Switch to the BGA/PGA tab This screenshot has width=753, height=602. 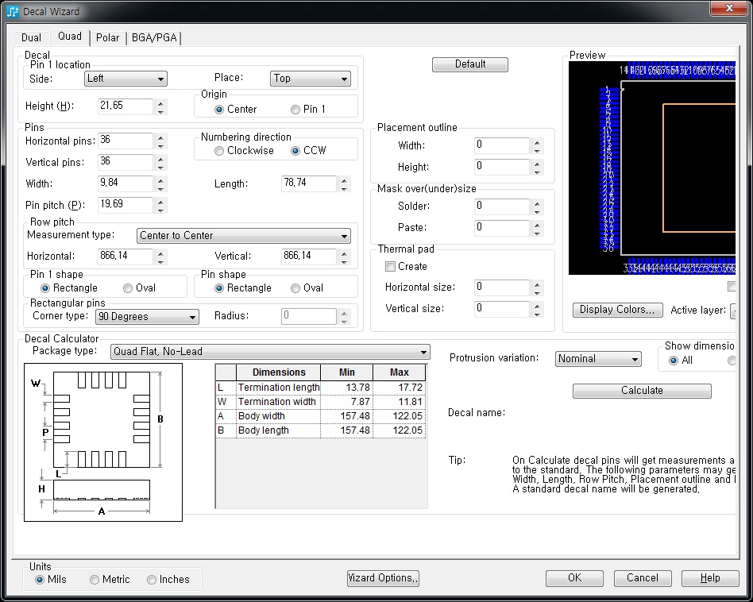click(154, 37)
